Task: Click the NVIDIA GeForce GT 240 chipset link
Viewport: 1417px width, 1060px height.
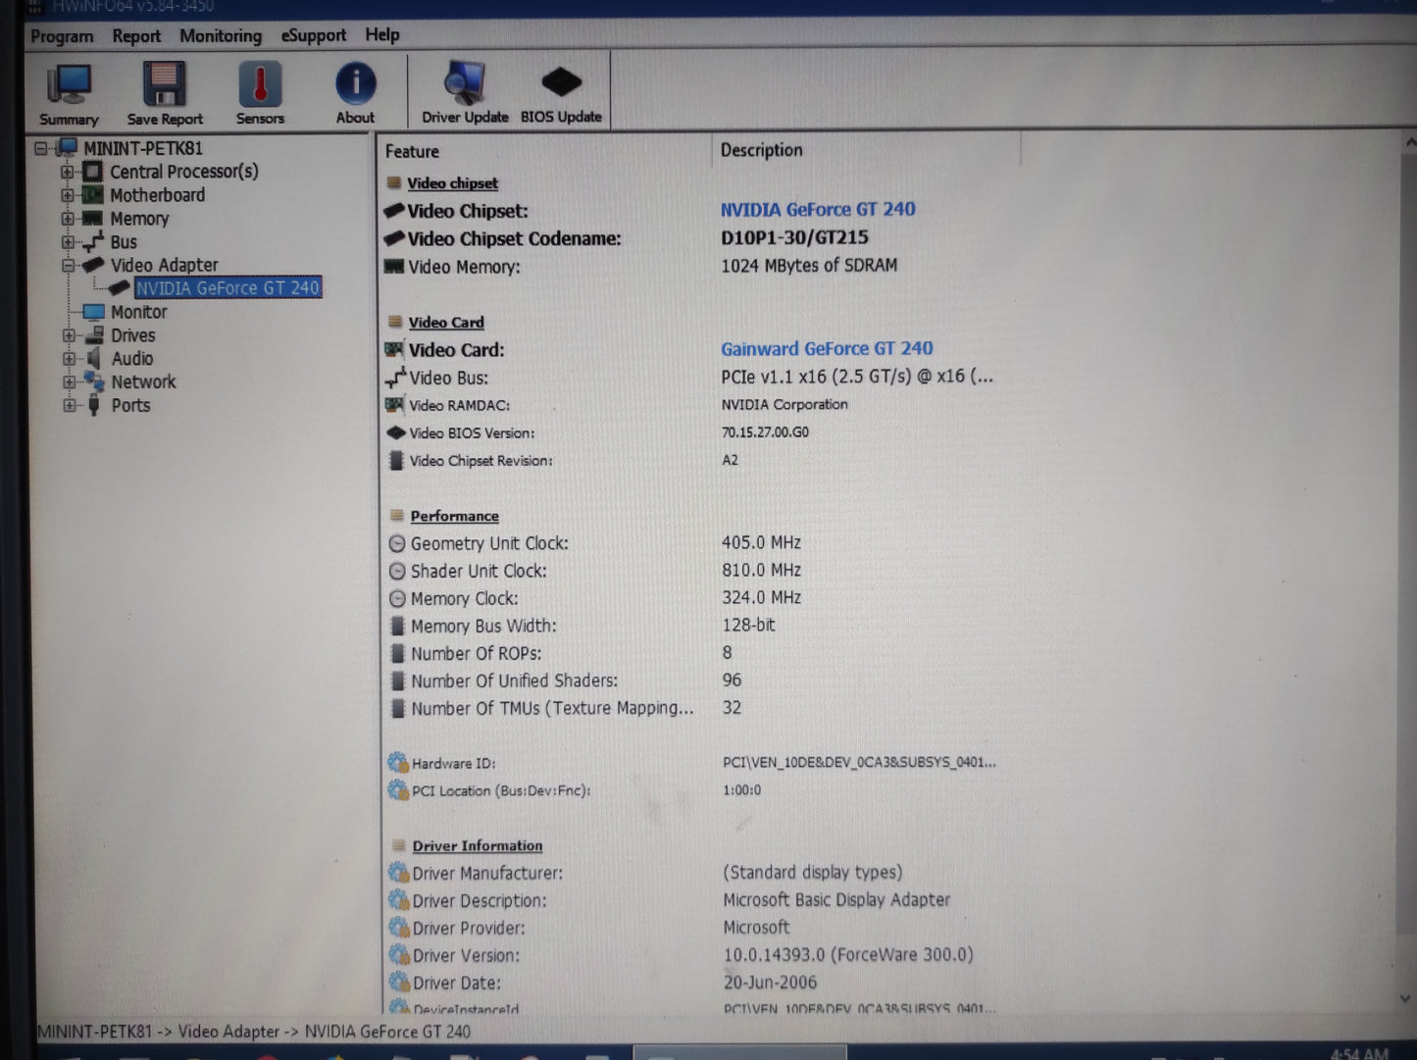Action: (x=818, y=209)
